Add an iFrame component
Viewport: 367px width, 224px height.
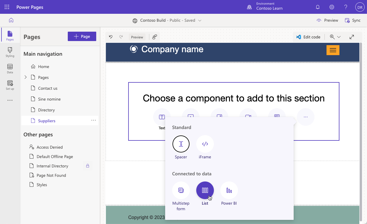point(205,144)
